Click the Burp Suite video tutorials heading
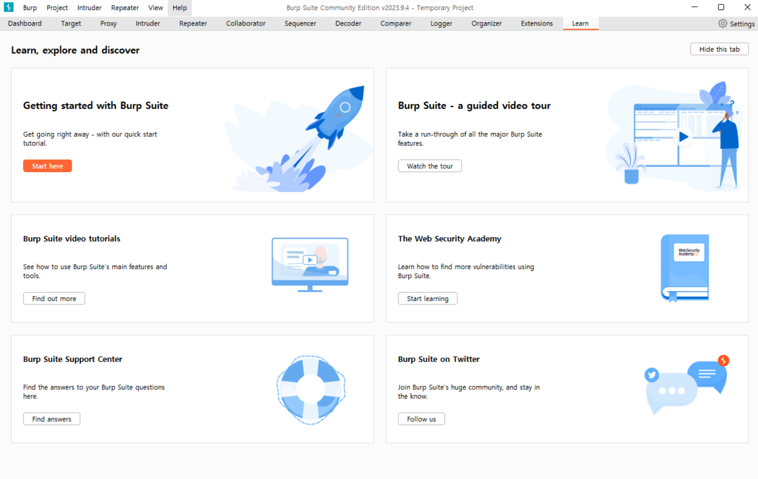Viewport: 758px width, 479px height. point(71,239)
